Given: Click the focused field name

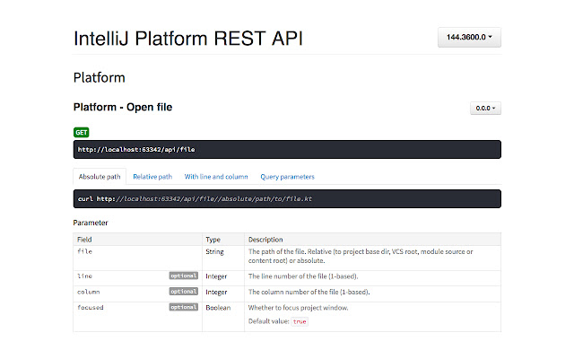Looking at the screenshot, I should [91, 307].
